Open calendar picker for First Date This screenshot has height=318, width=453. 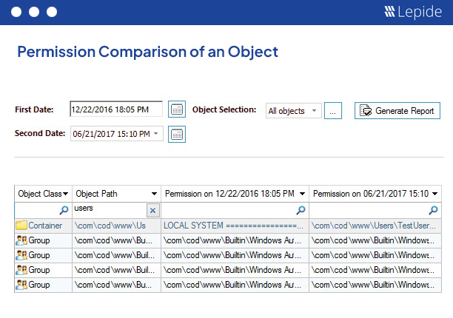click(x=177, y=109)
